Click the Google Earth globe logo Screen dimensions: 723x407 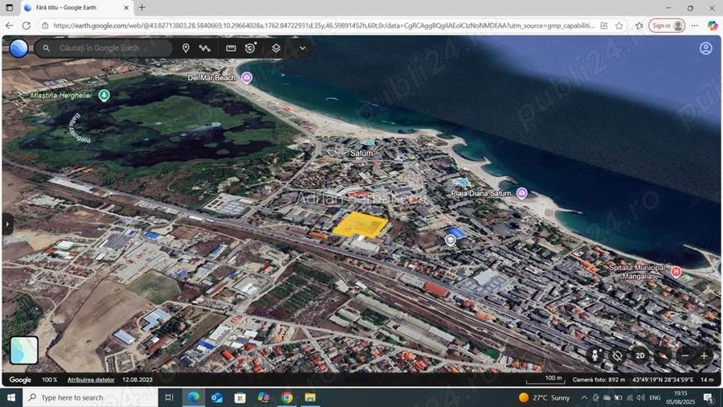pyautogui.click(x=18, y=48)
